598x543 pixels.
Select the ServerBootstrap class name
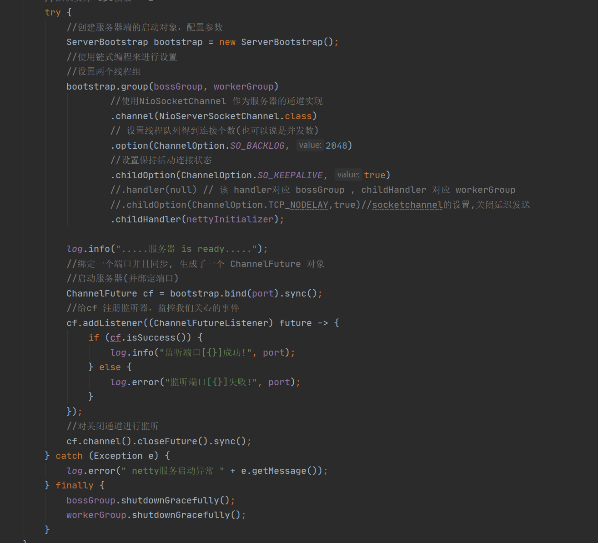[x=107, y=42]
